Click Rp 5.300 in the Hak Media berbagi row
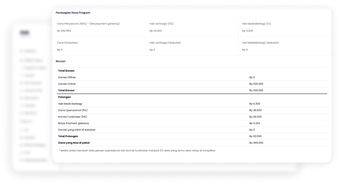340x185 pixels. pyautogui.click(x=255, y=104)
